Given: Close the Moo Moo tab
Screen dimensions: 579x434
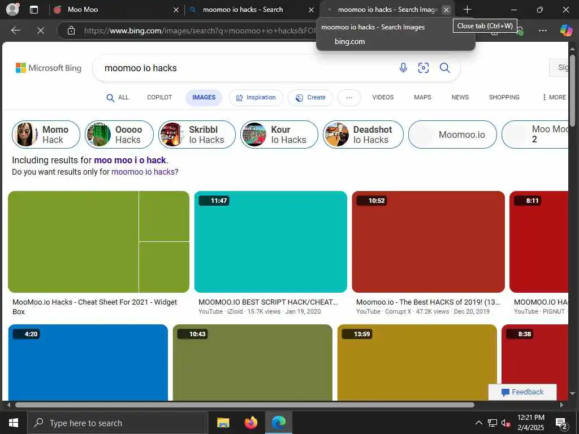Looking at the screenshot, I should point(176,10).
